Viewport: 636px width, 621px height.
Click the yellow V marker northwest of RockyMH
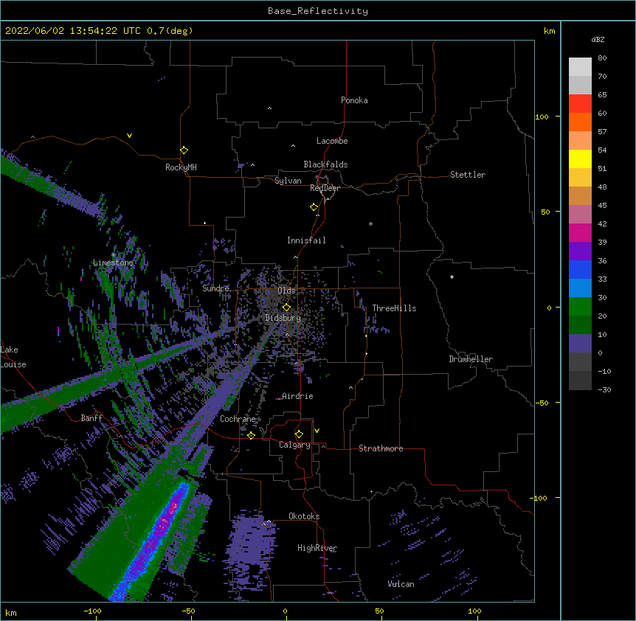129,136
